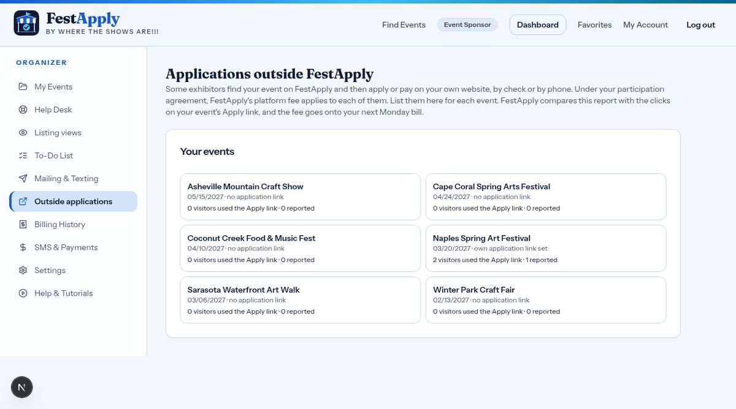Click the tagline 'BY WHERE THE SHOWS ARE!!!'
This screenshot has width=736, height=409.
[102, 31]
